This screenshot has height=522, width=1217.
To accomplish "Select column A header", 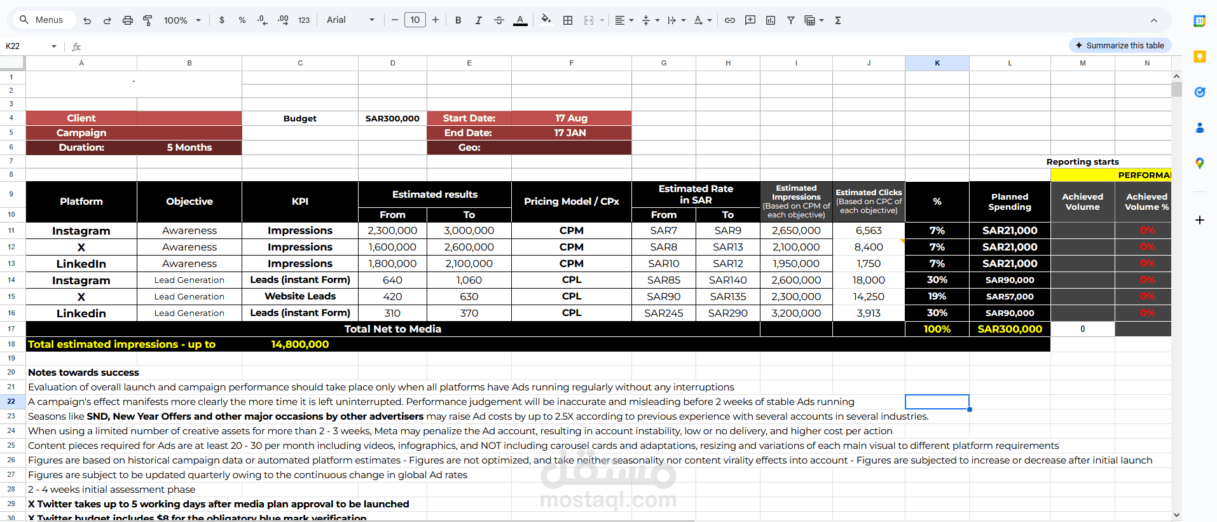I will pyautogui.click(x=81, y=63).
